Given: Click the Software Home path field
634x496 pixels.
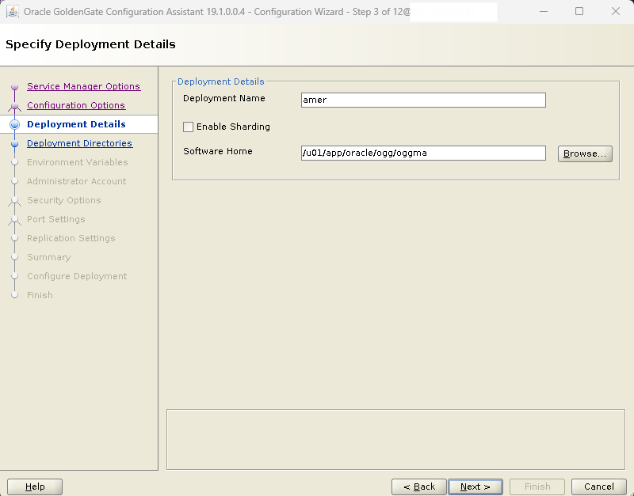Looking at the screenshot, I should point(423,153).
